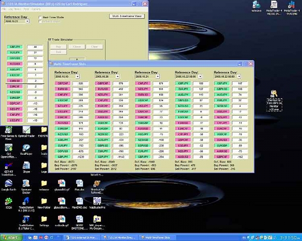Open the SKYPE EMOTIONS document icon

[79, 223]
